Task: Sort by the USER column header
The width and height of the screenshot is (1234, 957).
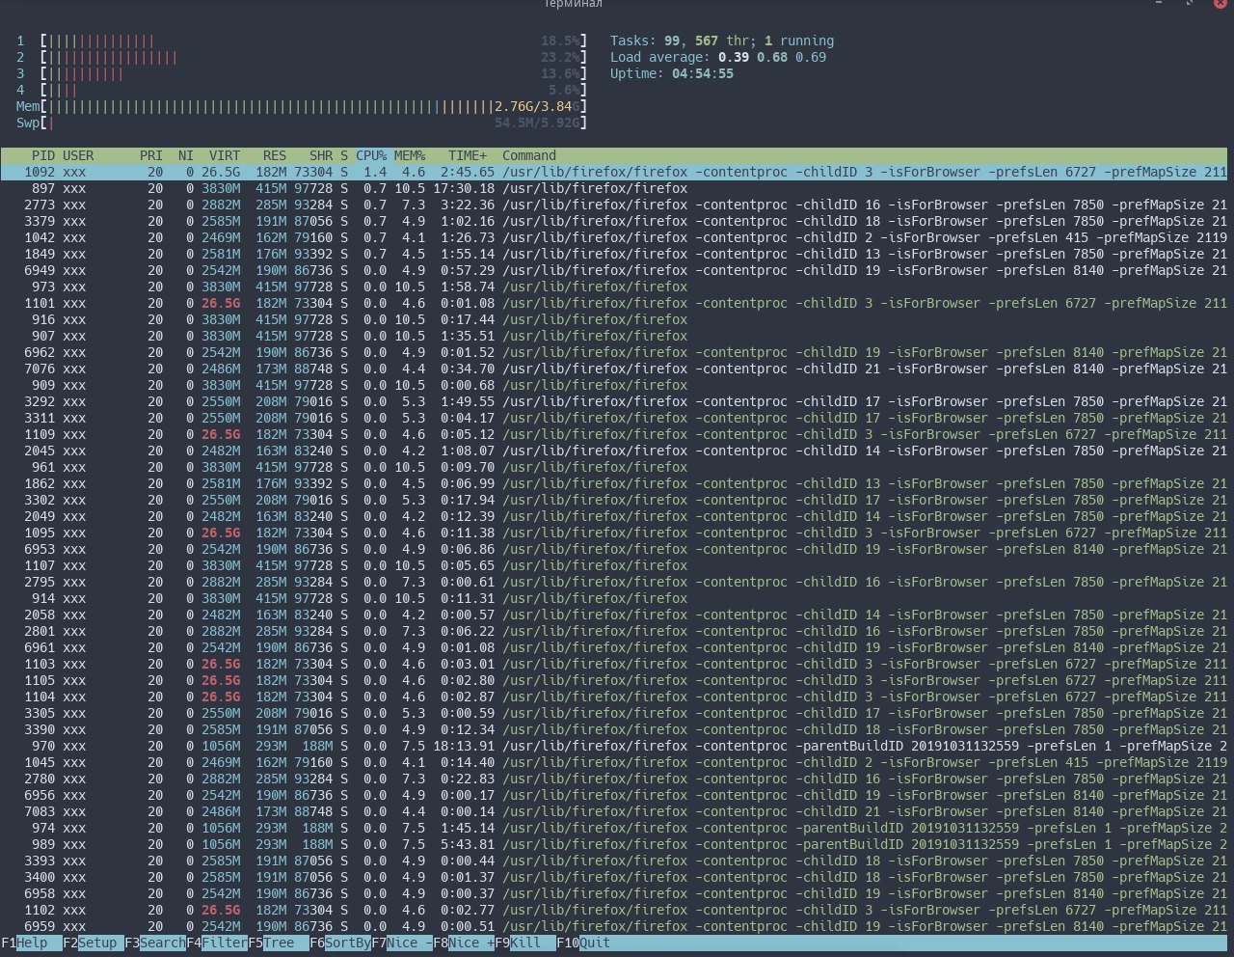Action: [78, 155]
